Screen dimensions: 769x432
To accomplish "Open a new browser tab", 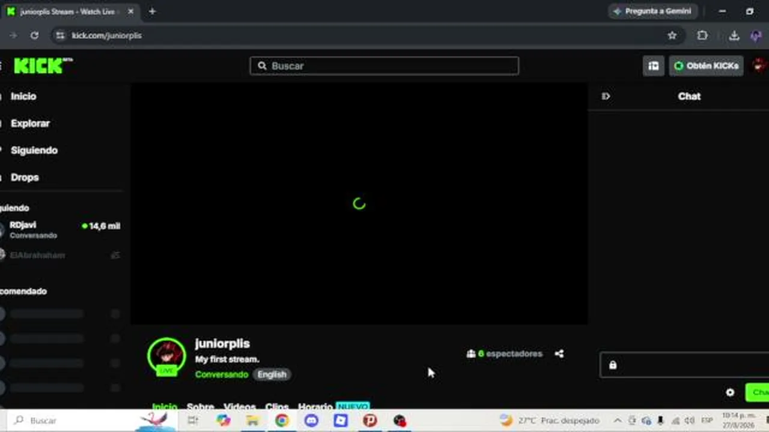I will tap(152, 11).
